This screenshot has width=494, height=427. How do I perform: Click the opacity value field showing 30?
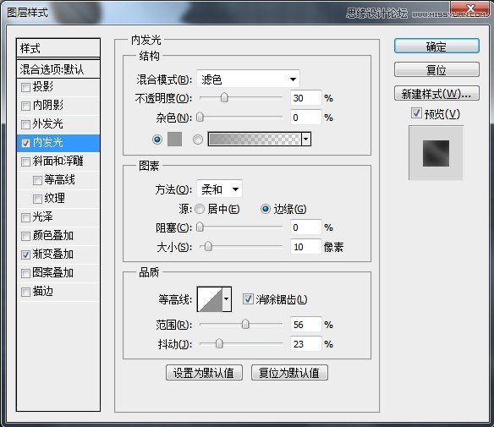(x=306, y=98)
